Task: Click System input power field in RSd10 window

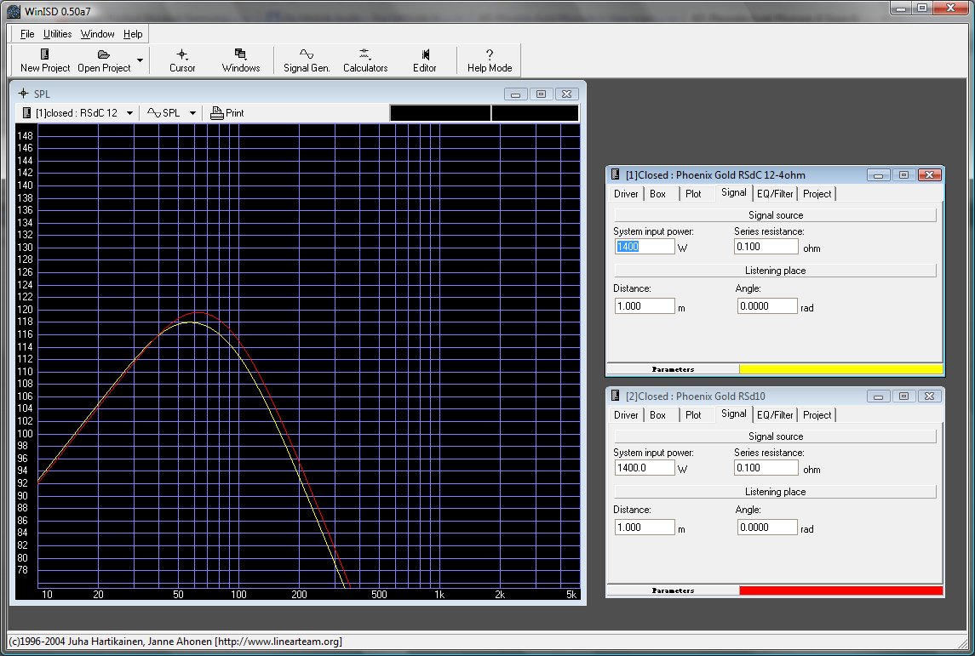Action: [645, 468]
